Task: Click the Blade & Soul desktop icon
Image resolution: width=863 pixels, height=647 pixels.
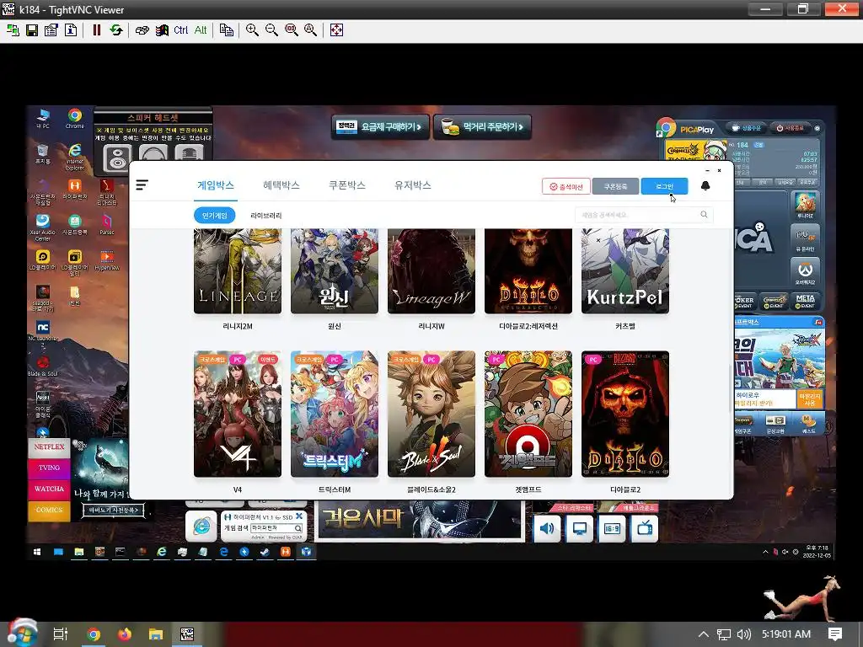Action: click(42, 366)
